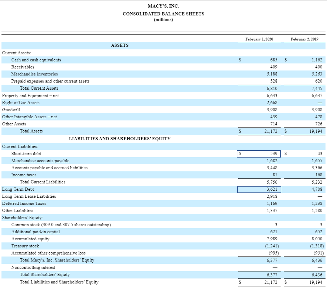Click the LIABILITIES AND SHAREHOLDERS' EQUITY heading

(120, 138)
